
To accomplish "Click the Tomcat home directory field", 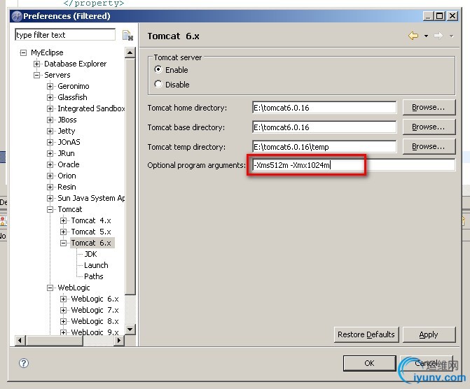I will (x=324, y=108).
